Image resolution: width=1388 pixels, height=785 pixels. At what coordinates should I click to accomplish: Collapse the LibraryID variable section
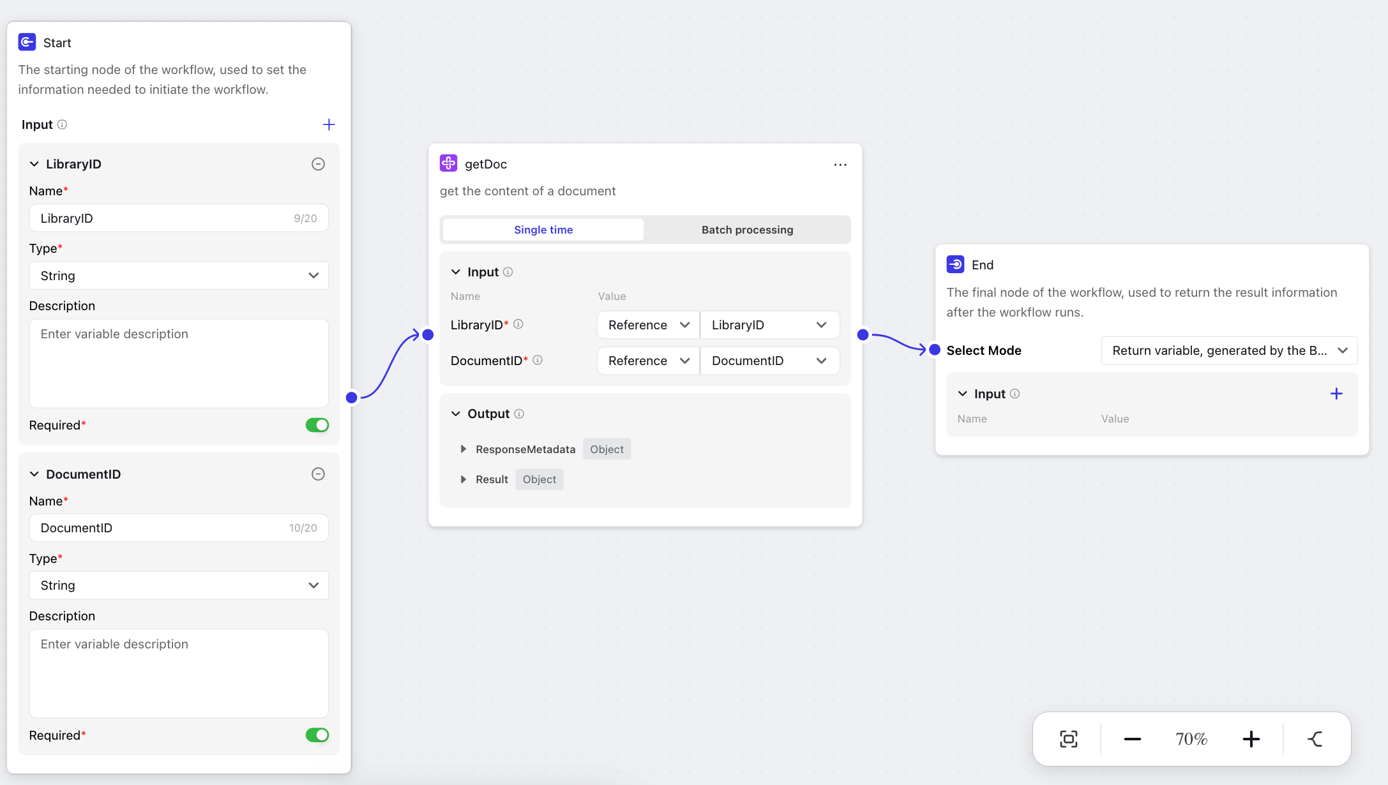pyautogui.click(x=34, y=164)
